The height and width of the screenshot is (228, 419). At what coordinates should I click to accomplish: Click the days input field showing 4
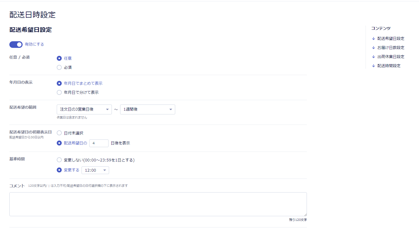(x=99, y=143)
